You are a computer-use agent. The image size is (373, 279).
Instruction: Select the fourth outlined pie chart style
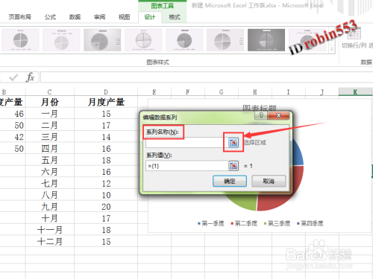pos(143,40)
